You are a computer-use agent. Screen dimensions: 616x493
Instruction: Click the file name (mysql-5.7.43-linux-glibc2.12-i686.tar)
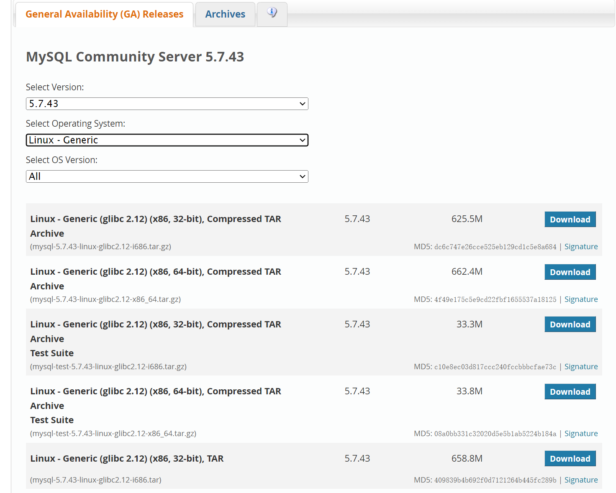click(96, 480)
